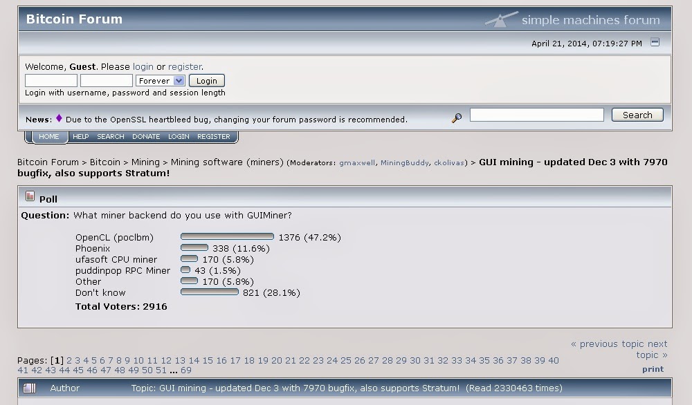Focus the password input field
This screenshot has width=692, height=405.
[x=107, y=81]
